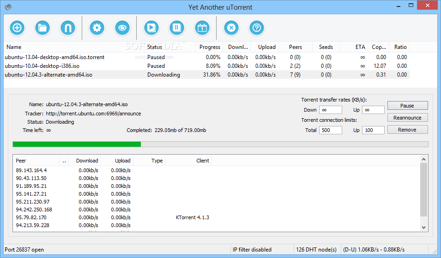The image size is (441, 258).
Task: Click Completed 229.05mb of 719.00mb text
Action: [x=166, y=130]
